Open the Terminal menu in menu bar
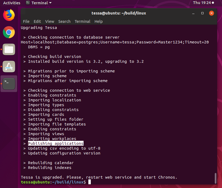This screenshot has width=222, height=188. 82,21
